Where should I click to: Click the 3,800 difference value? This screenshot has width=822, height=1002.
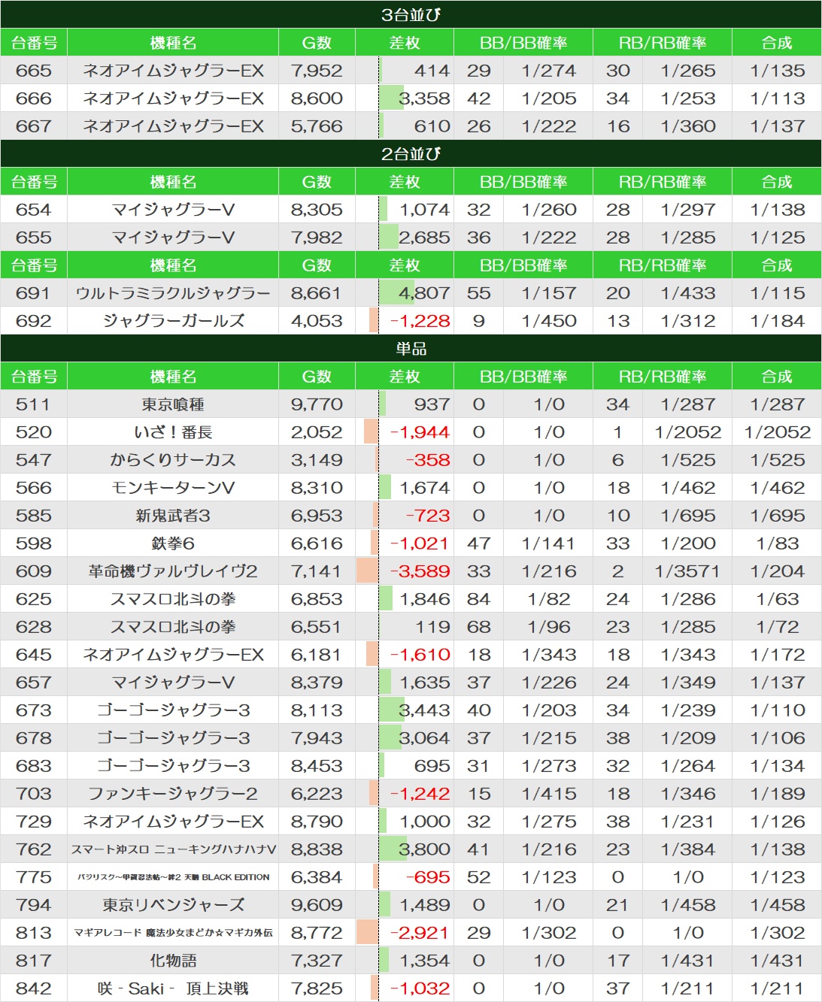point(424,849)
